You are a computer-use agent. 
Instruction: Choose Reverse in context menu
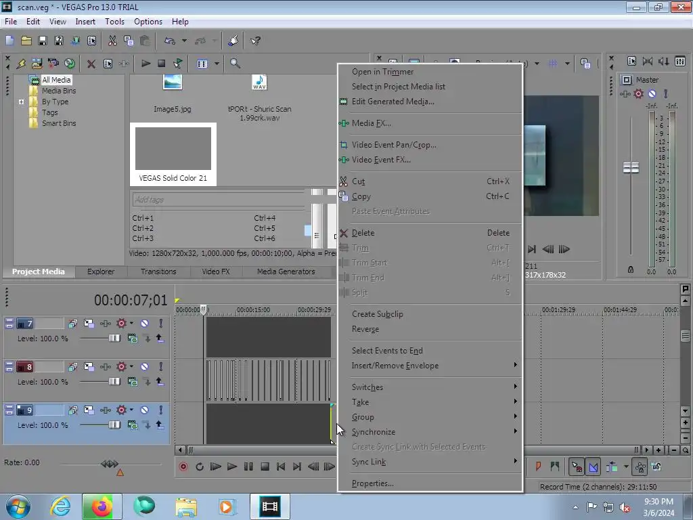(430, 329)
